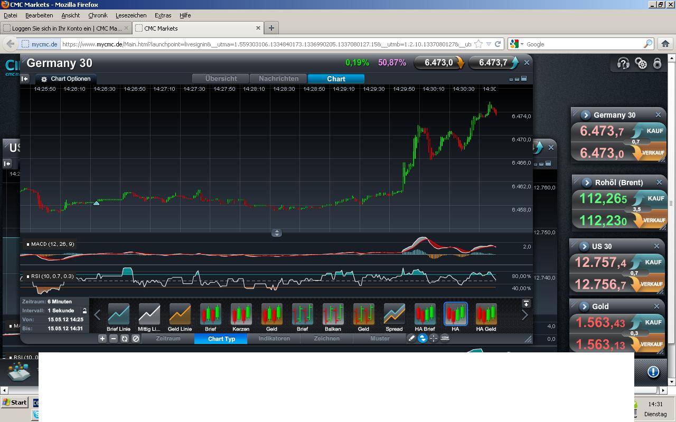
Task: Toggle the RSI (10, 0.7, 0.3) indicator marker
Action: tap(28, 276)
